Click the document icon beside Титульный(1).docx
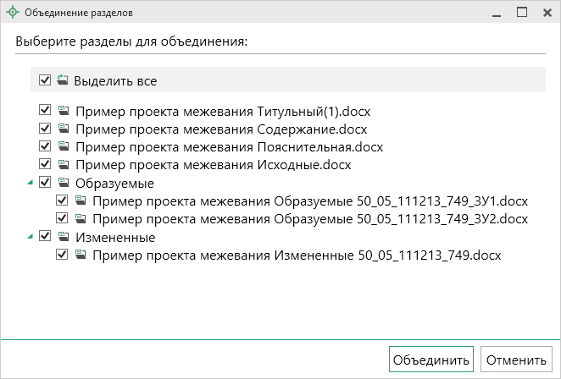This screenshot has width=561, height=379. point(63,111)
